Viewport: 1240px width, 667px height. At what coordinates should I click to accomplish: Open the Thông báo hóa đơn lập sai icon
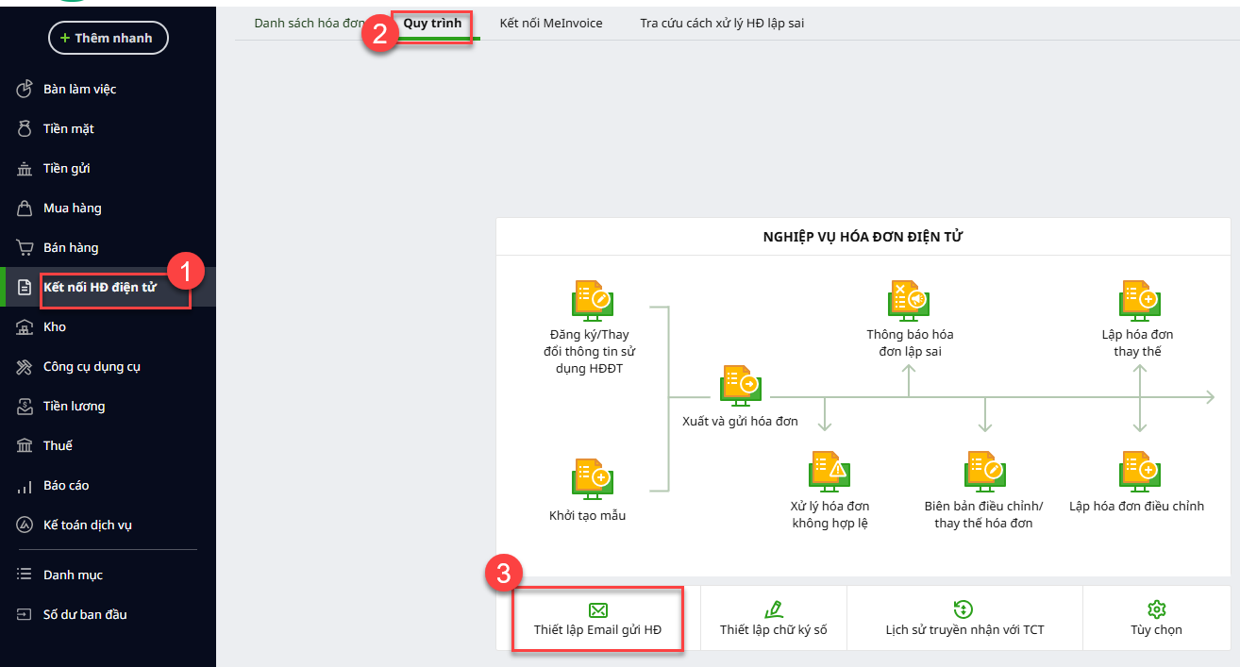909,302
